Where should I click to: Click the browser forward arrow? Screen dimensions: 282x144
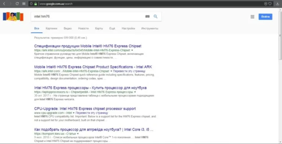[11, 4]
